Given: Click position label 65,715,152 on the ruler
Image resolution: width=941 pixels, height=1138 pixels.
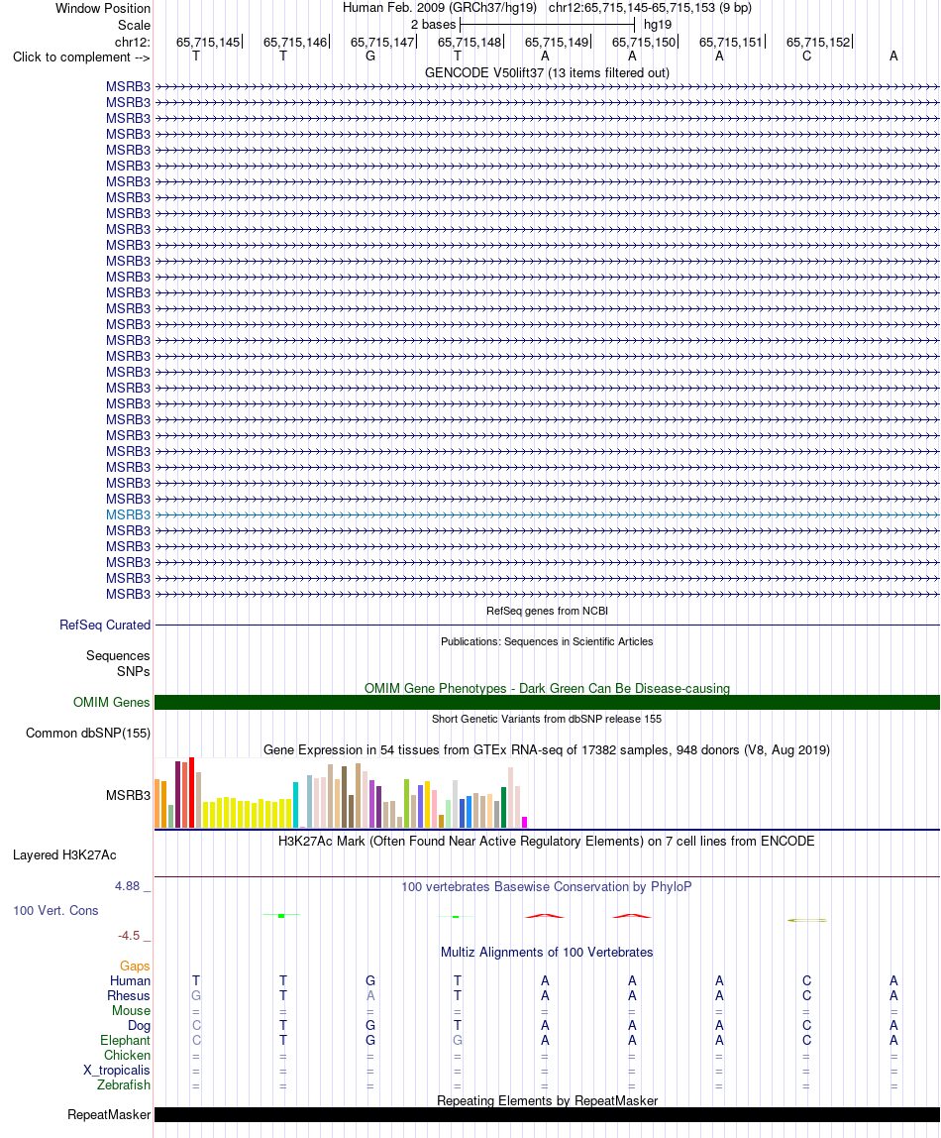Looking at the screenshot, I should pyautogui.click(x=818, y=42).
